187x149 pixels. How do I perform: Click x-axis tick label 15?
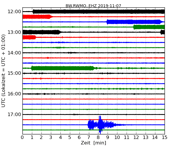point(165,137)
